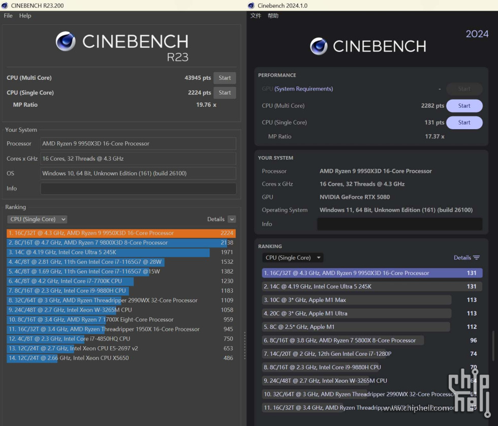The width and height of the screenshot is (498, 426).
Task: Open the 文件 menu in Cinebench 2024
Action: (256, 16)
